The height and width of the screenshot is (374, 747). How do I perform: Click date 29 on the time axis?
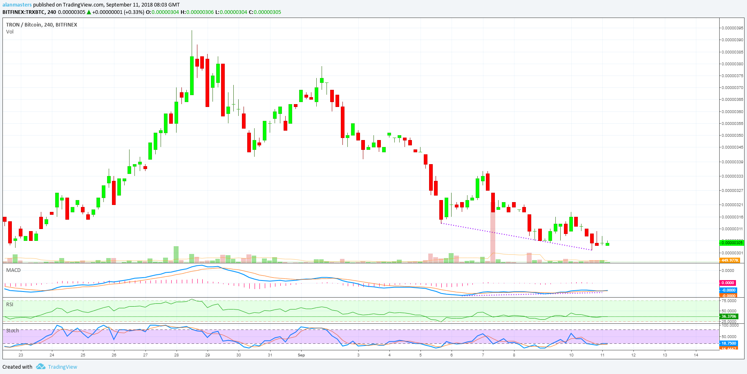[208, 355]
